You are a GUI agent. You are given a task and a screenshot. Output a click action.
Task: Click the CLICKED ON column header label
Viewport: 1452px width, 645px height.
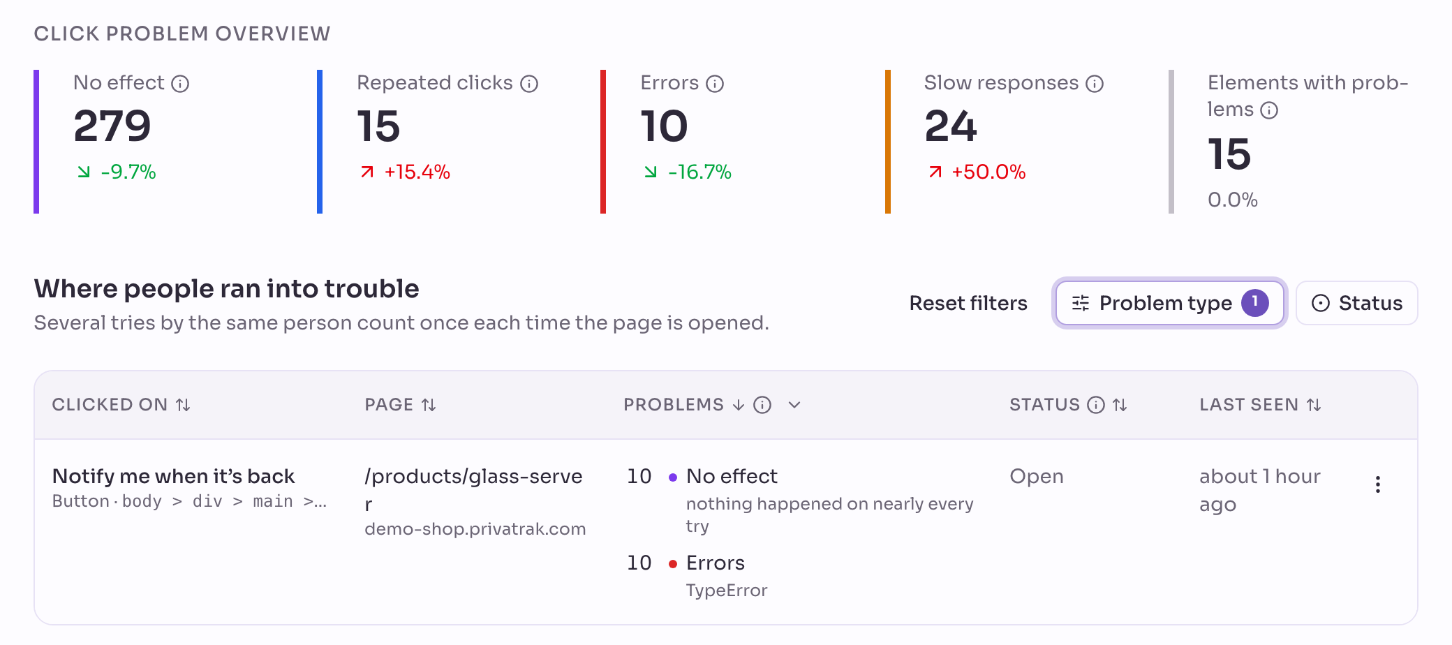pyautogui.click(x=110, y=405)
